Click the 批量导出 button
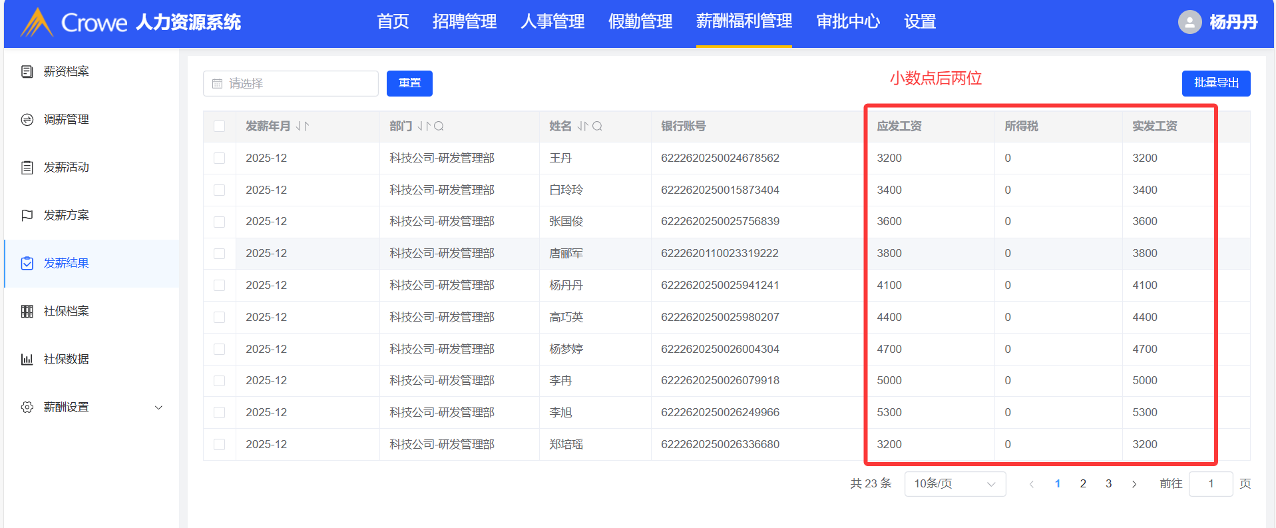This screenshot has width=1276, height=528. pyautogui.click(x=1216, y=83)
